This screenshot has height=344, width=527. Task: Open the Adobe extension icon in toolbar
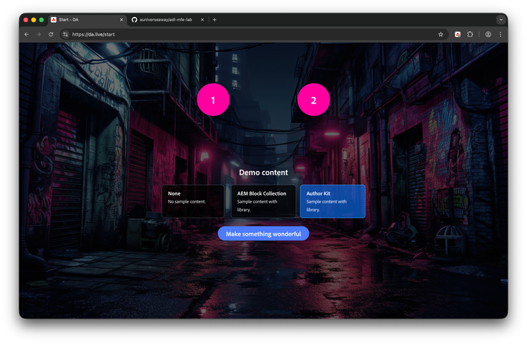point(458,34)
